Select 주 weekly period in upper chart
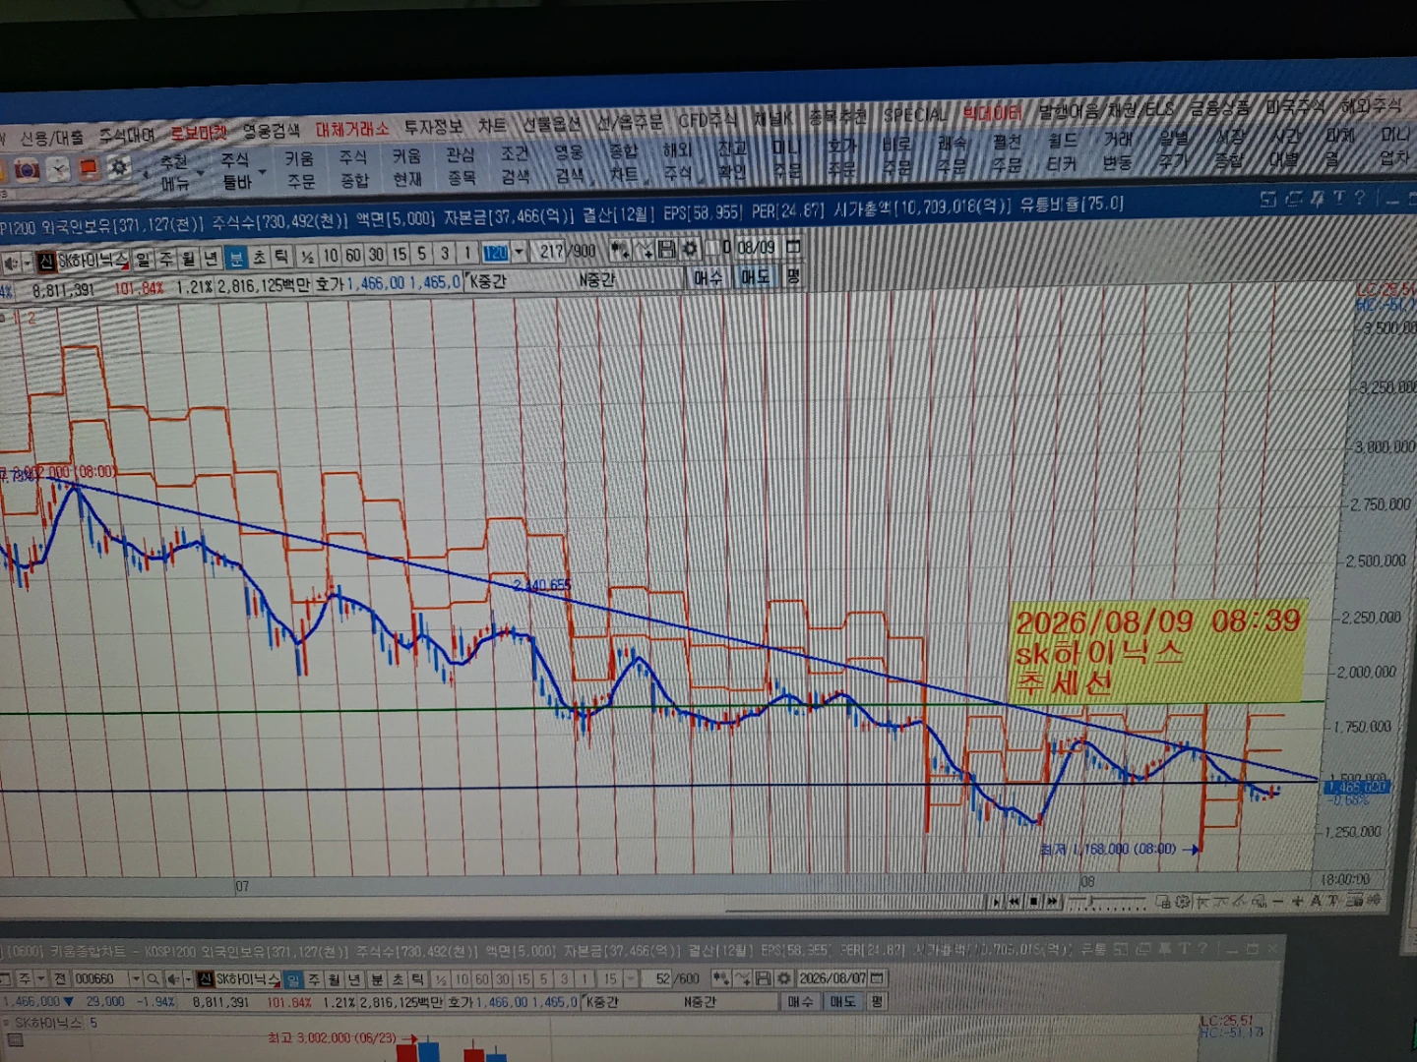1417x1062 pixels. (166, 260)
